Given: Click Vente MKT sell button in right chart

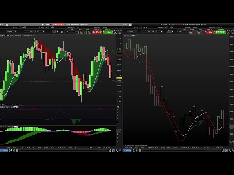Looking at the screenshot, I should coord(210,32).
